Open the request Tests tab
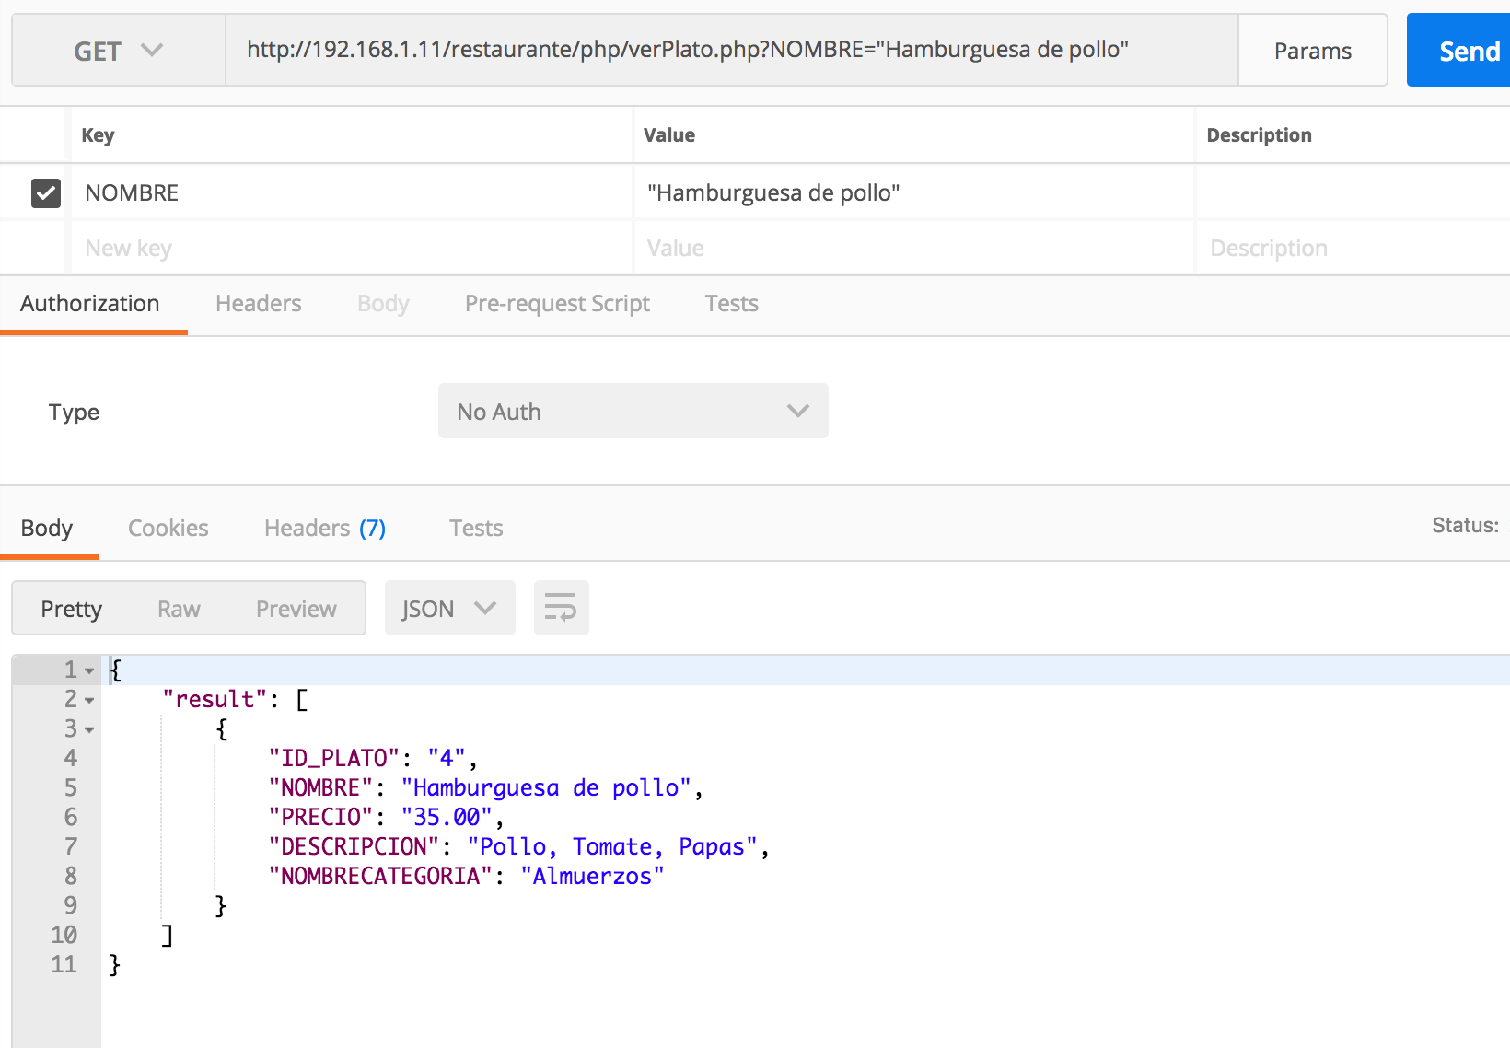The width and height of the screenshot is (1510, 1048). pos(732,304)
